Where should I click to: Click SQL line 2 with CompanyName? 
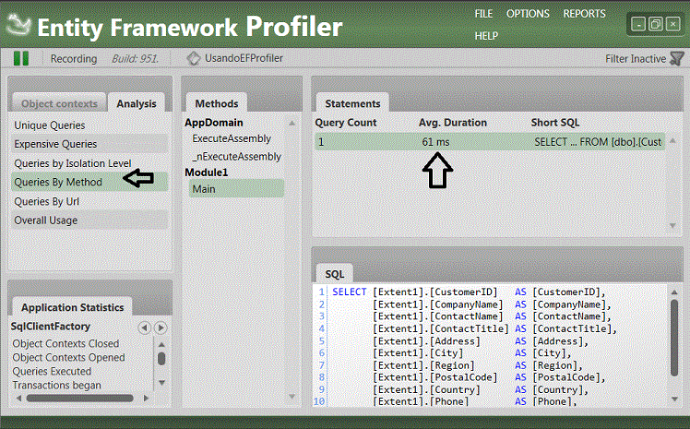coord(492,304)
